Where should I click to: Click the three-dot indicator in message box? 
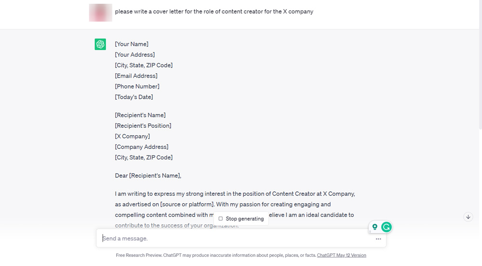coord(378,239)
